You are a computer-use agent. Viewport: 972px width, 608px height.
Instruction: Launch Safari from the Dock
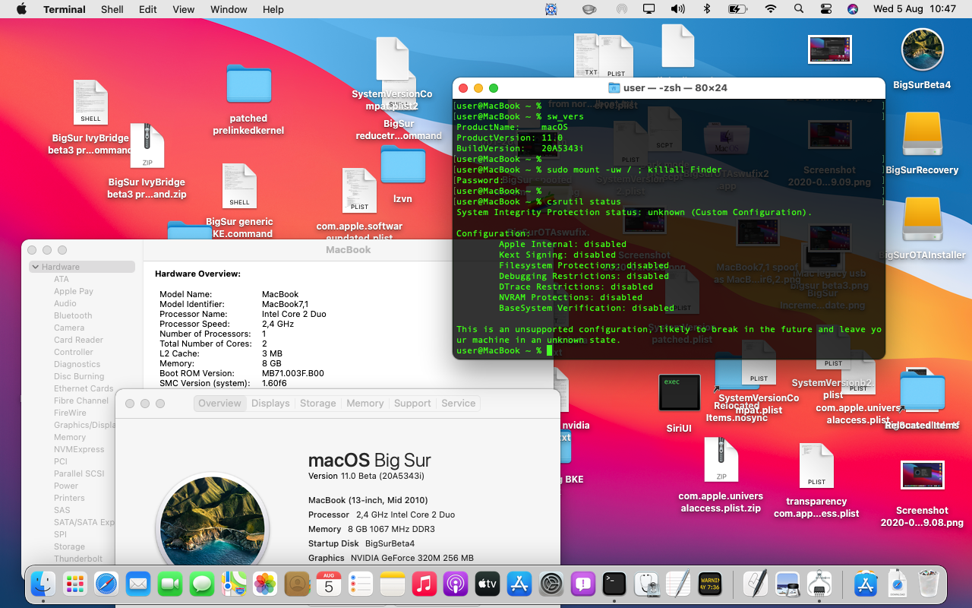click(106, 584)
